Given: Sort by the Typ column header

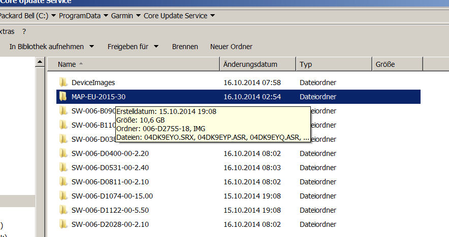Looking at the screenshot, I should pos(334,64).
